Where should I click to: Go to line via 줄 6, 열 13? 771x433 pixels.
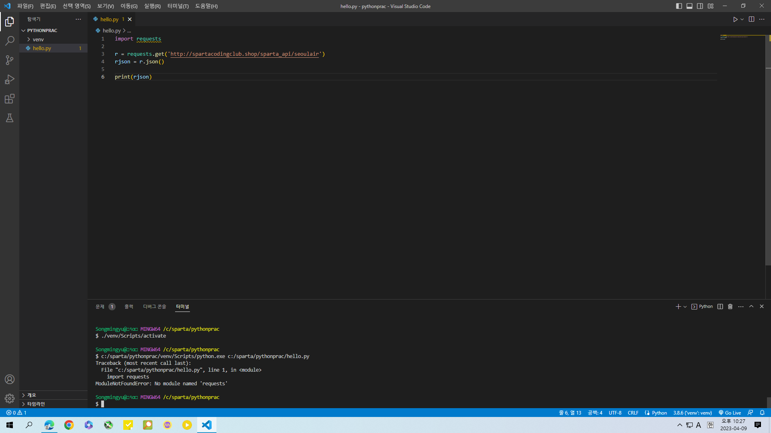tap(570, 413)
